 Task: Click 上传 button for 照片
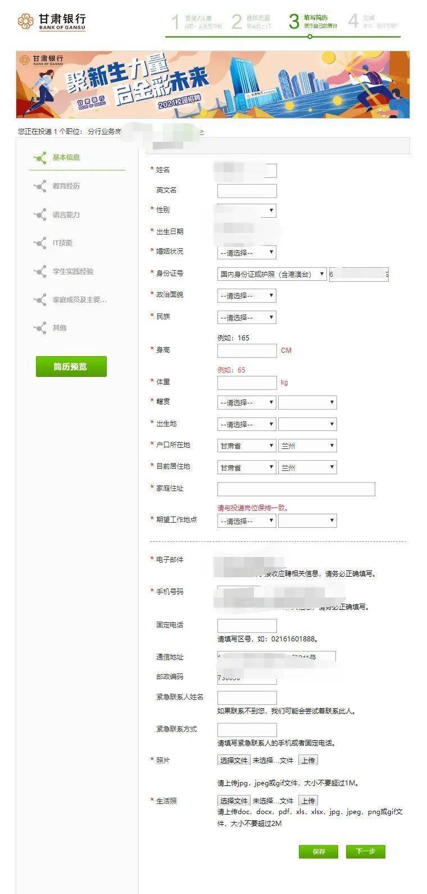coord(308,760)
